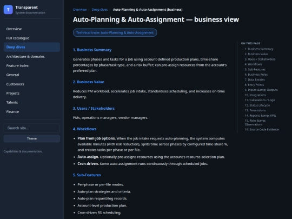Click the Transparent logo icon
Viewport: 292px width, 219px height.
coord(8,10)
